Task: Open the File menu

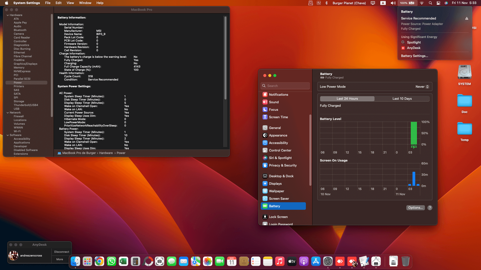Action: click(48, 3)
